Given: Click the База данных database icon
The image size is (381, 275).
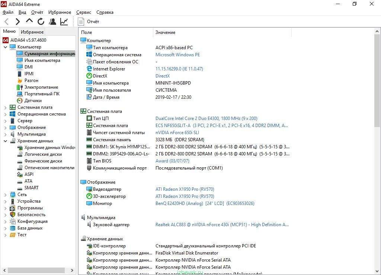Looking at the screenshot, I should tap(13, 228).
